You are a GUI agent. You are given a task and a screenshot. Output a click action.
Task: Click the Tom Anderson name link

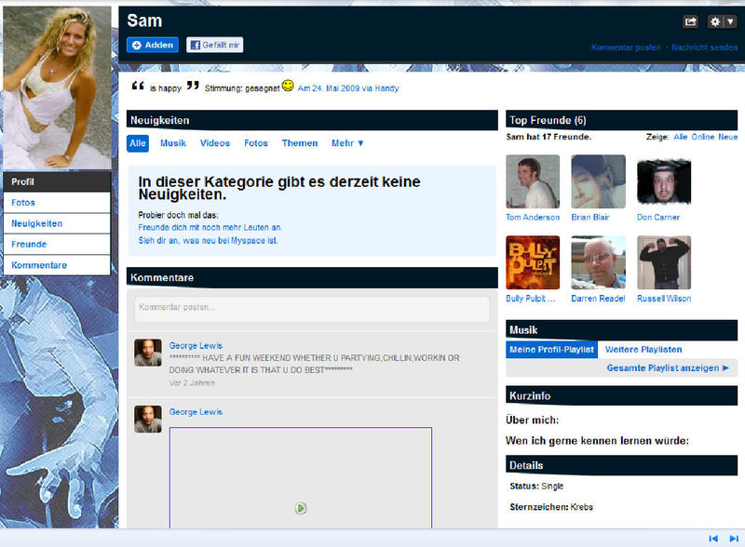[533, 218]
